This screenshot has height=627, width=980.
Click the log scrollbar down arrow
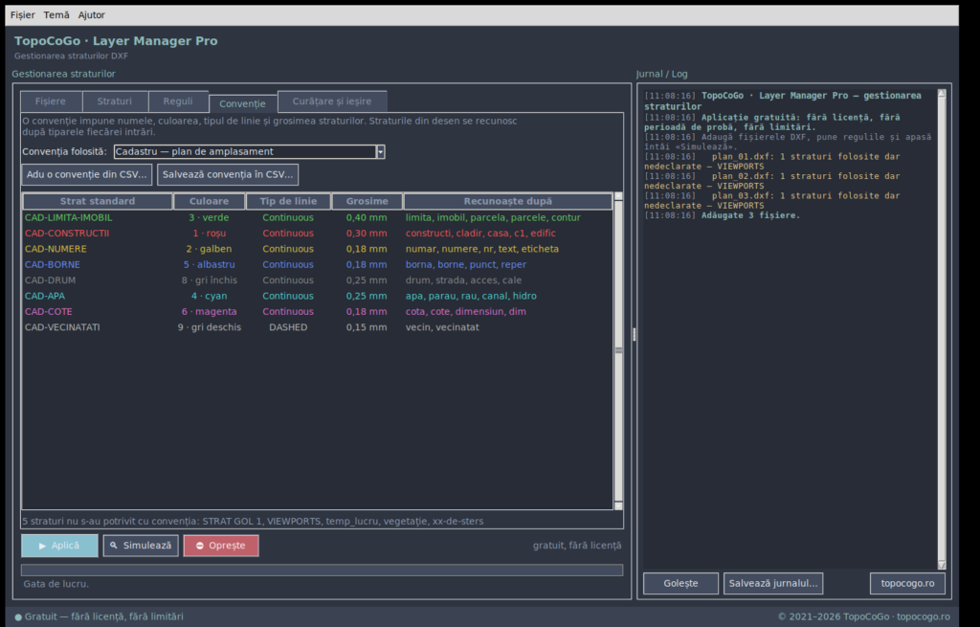pos(942,565)
